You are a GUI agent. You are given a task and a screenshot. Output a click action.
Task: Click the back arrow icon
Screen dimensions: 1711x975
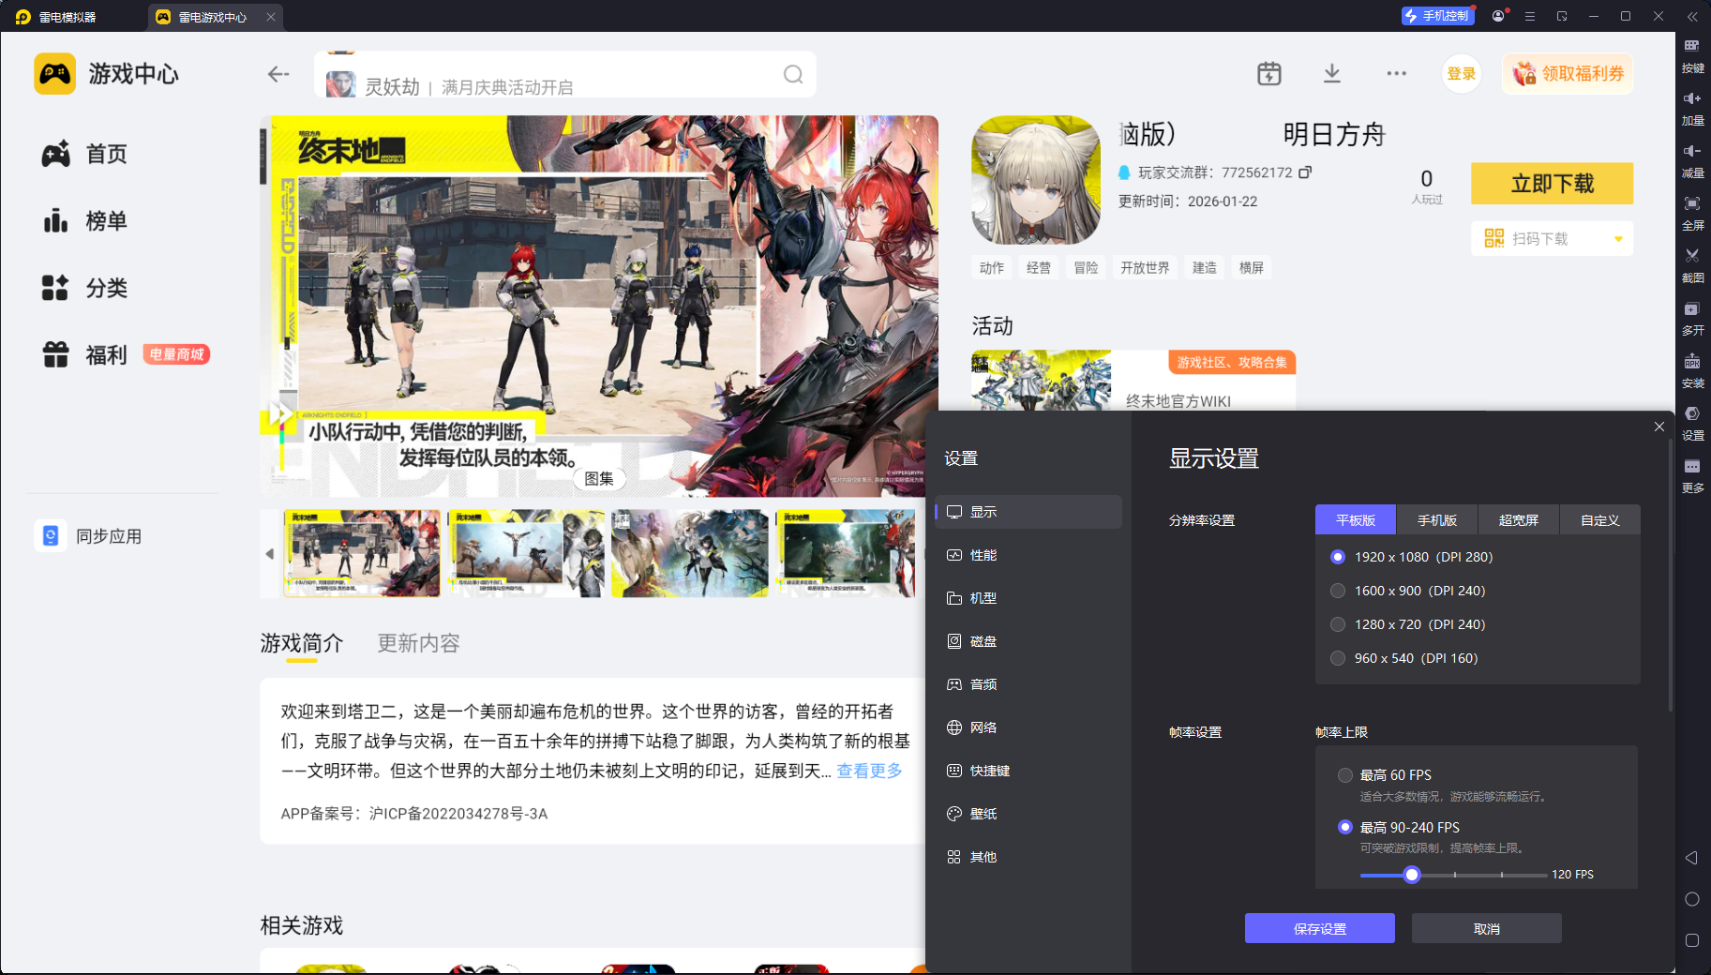pyautogui.click(x=278, y=74)
